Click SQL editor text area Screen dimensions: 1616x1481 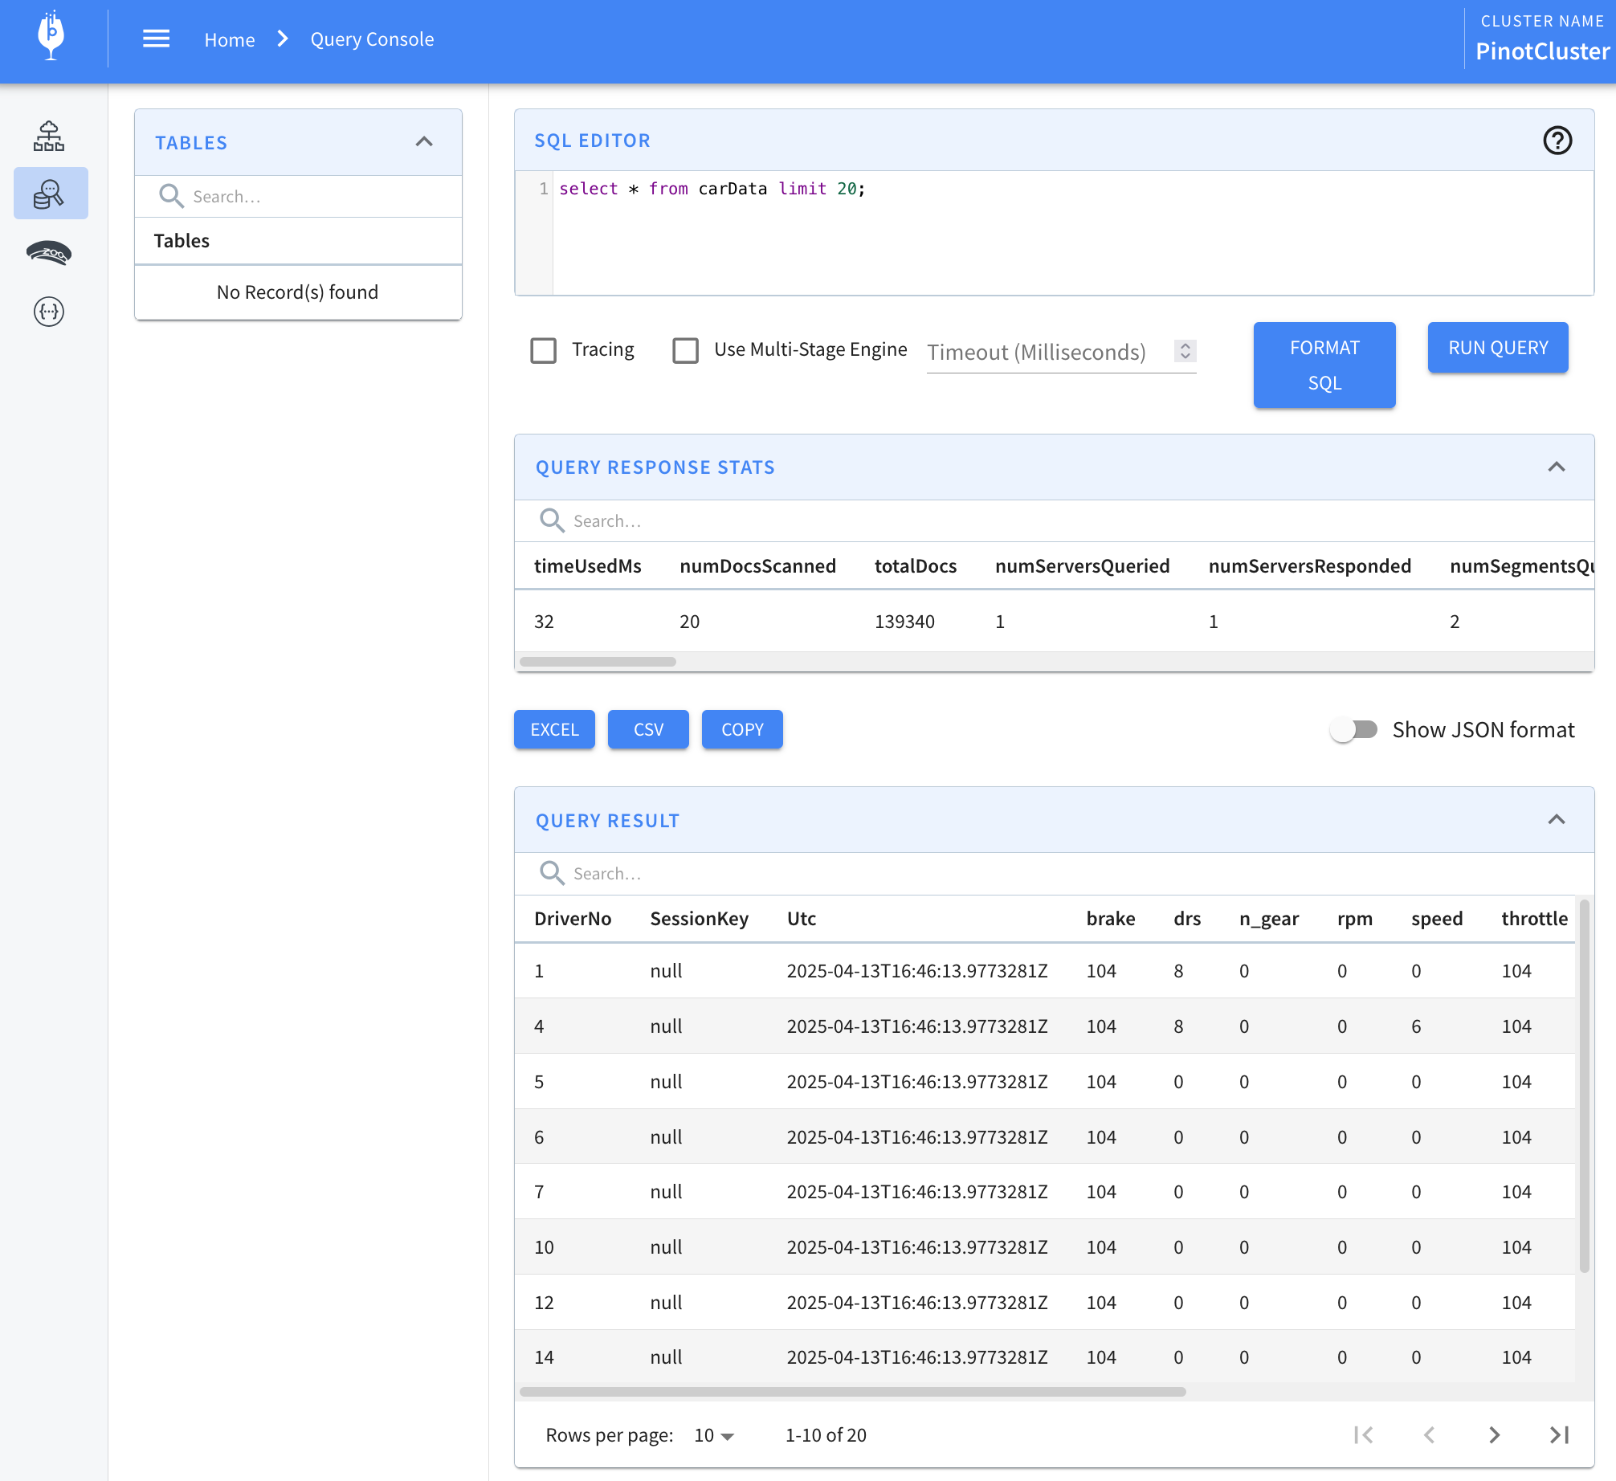[x=1072, y=232]
